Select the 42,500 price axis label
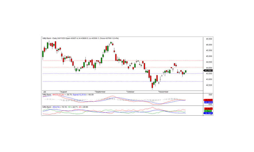 pyautogui.click(x=209, y=85)
